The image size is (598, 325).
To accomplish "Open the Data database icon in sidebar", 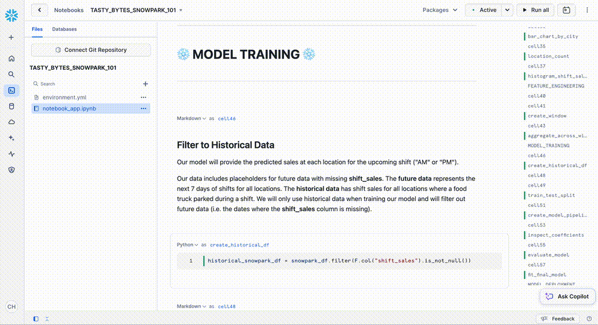I will [11, 106].
